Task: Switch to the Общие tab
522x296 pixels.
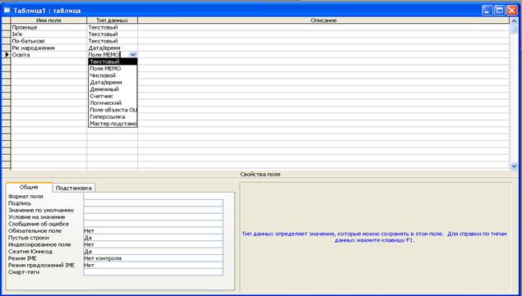Action: [x=29, y=188]
